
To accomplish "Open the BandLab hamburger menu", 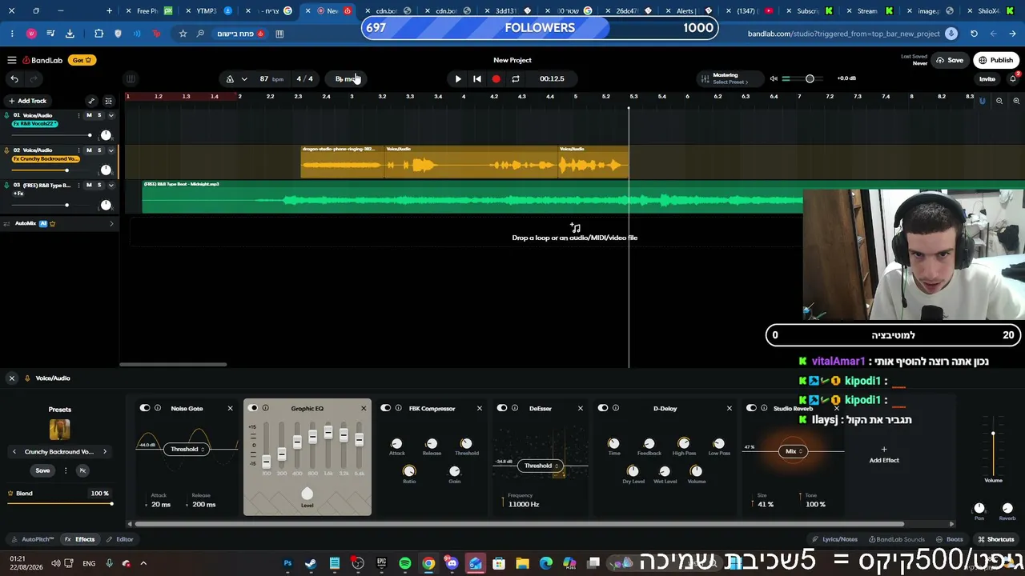I will click(12, 60).
